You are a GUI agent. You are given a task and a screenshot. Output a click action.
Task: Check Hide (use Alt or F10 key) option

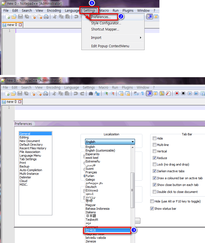pos(152,201)
